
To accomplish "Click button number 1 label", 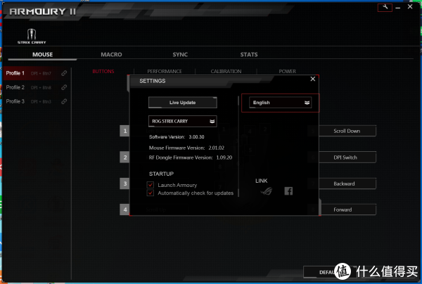I will 125,131.
